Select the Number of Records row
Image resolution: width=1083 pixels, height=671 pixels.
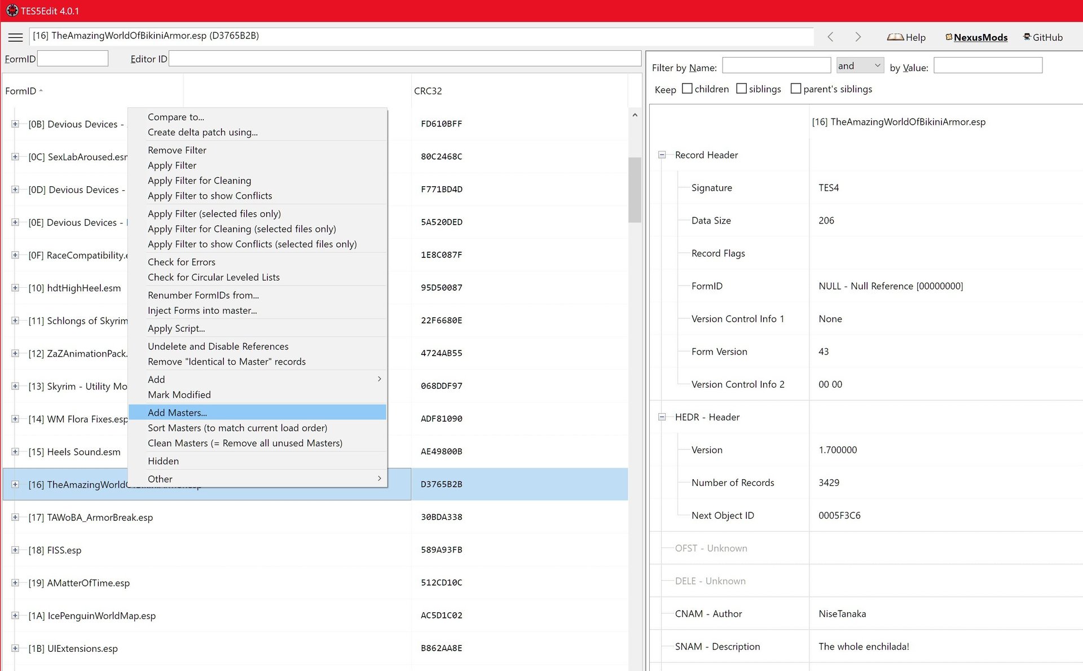pos(866,483)
